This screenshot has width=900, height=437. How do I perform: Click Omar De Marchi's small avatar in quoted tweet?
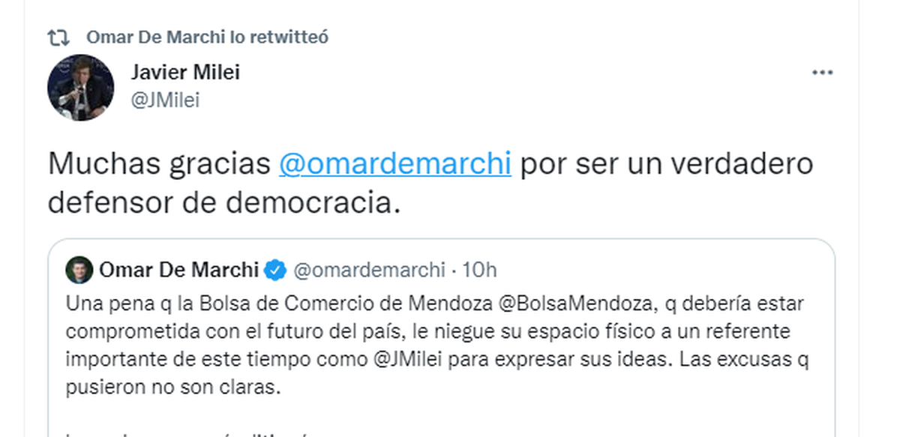coord(79,270)
